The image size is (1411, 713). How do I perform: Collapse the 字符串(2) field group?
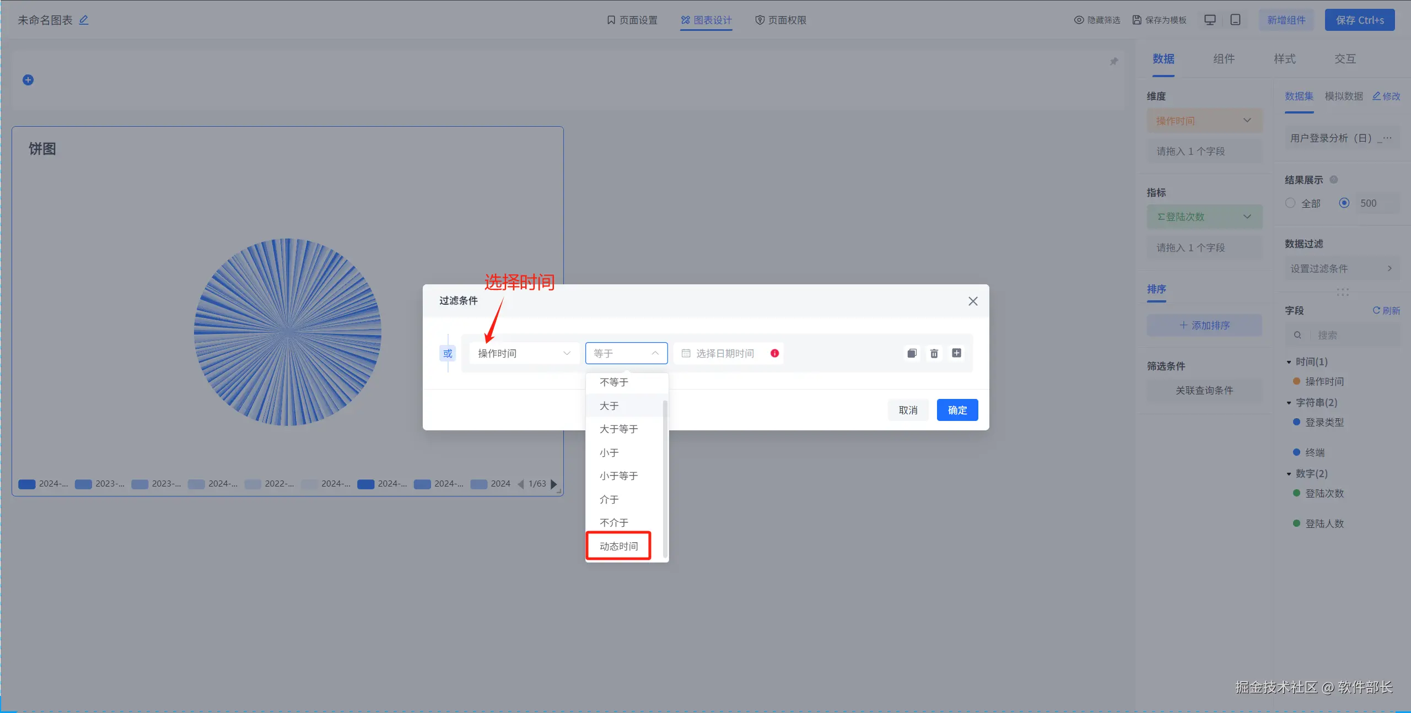coord(1289,403)
